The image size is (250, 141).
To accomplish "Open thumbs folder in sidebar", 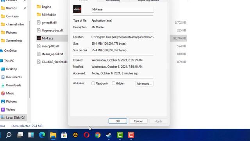I will (x=11, y=8).
